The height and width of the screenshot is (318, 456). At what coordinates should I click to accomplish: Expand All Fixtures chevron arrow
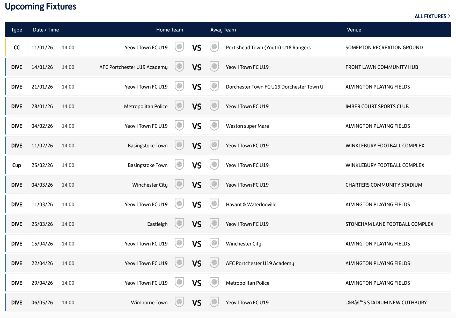click(449, 16)
